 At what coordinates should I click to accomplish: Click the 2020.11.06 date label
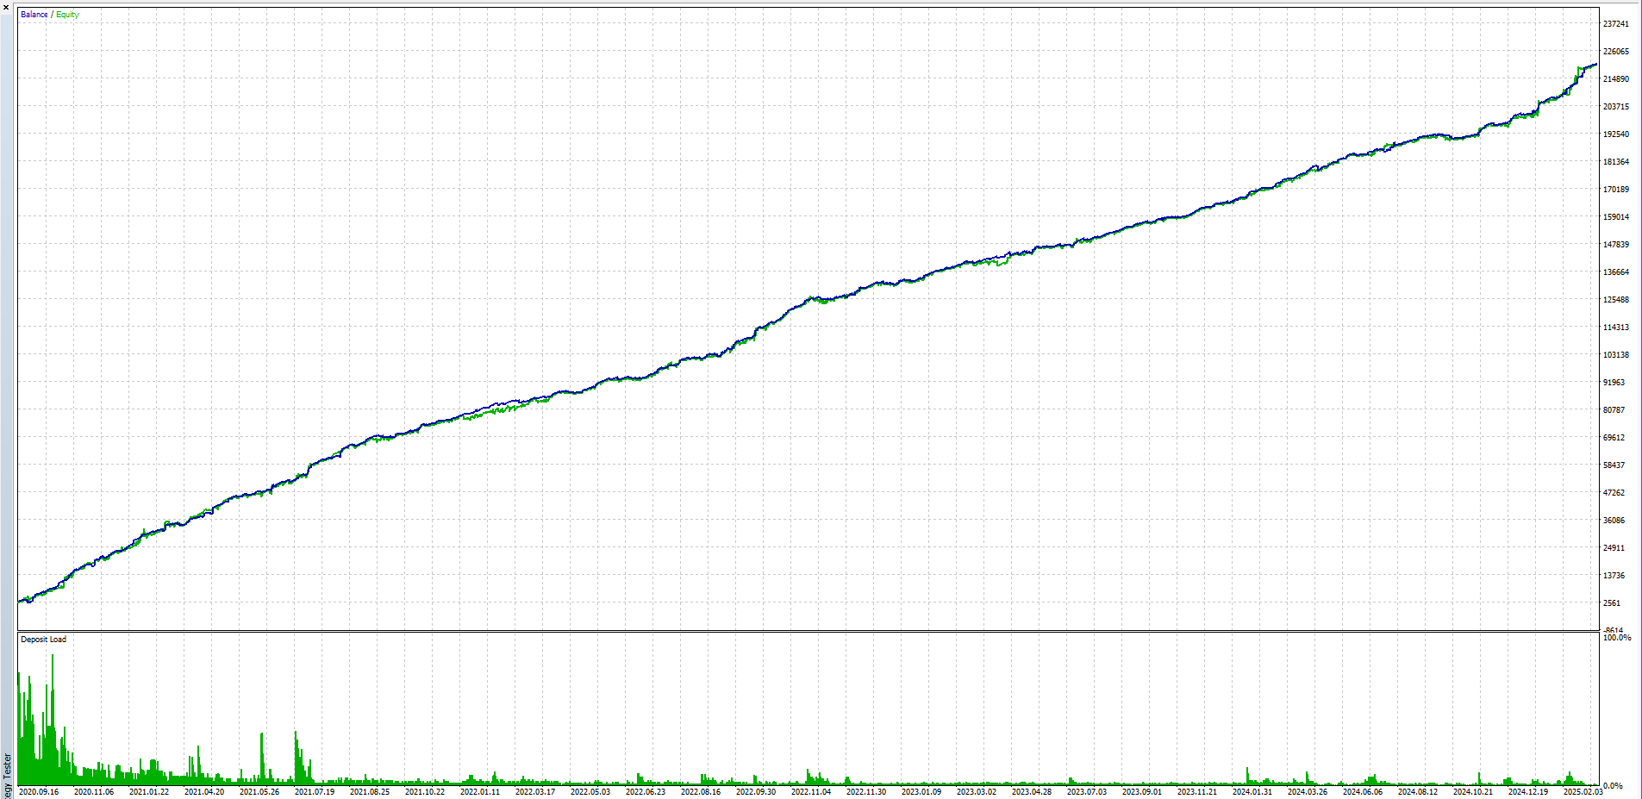(94, 792)
